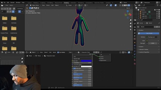
Task: Toggle viewport overlays icon
Action: [115, 5]
